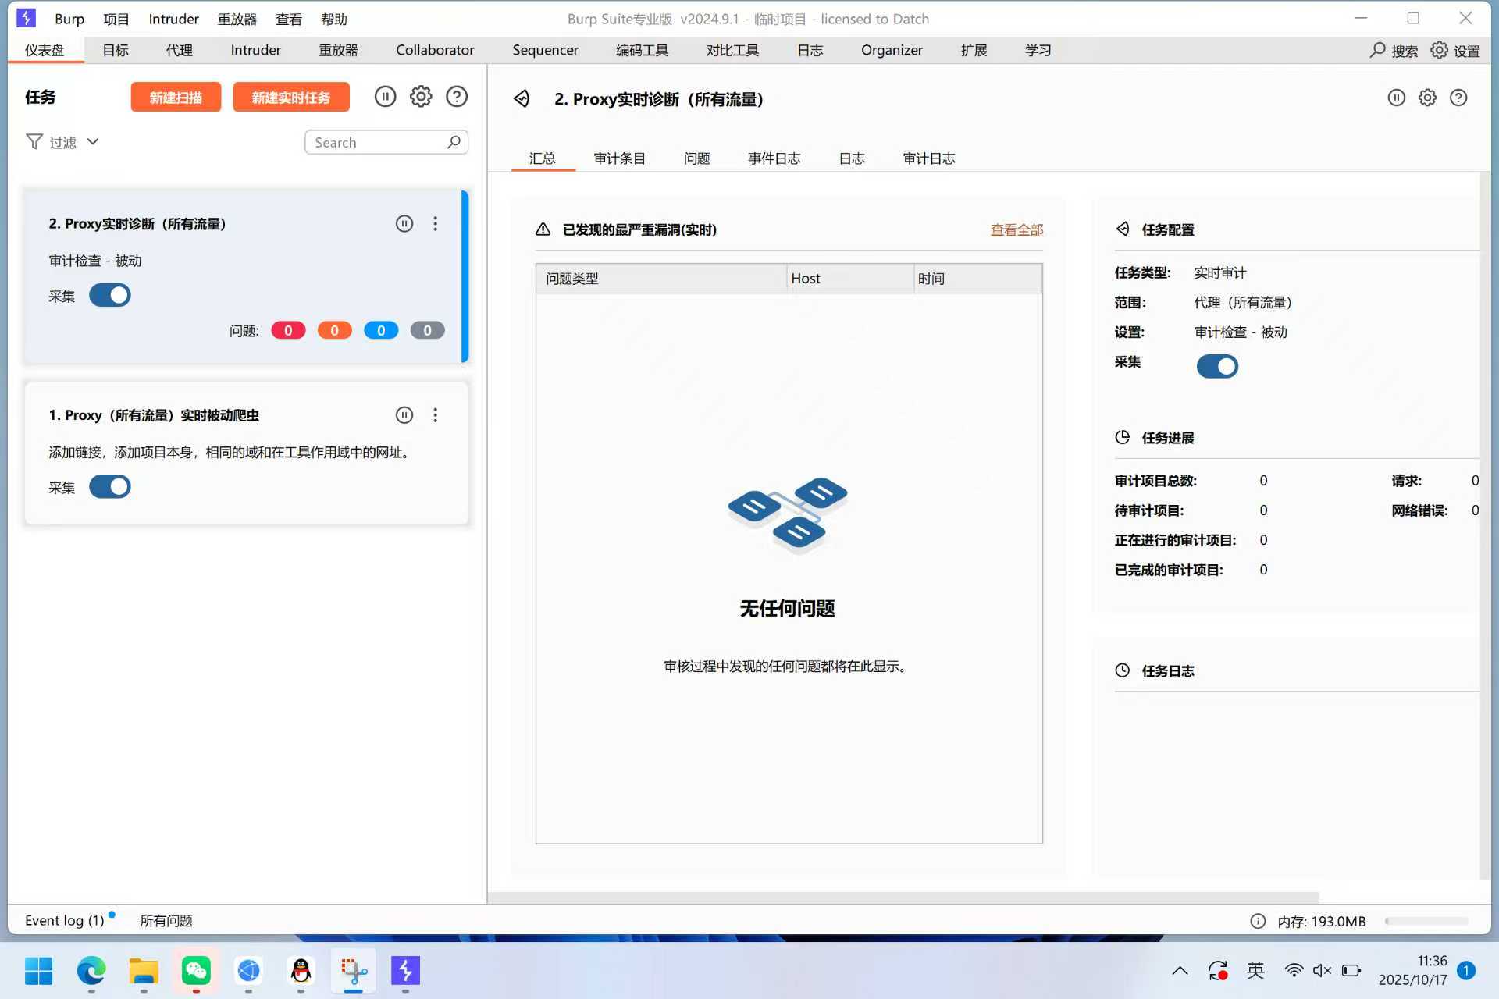This screenshot has height=999, width=1499.
Task: Disable 采集 switch in 任务配置 panel
Action: click(x=1216, y=366)
